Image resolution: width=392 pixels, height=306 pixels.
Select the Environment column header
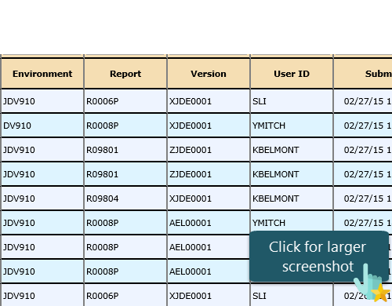click(42, 74)
